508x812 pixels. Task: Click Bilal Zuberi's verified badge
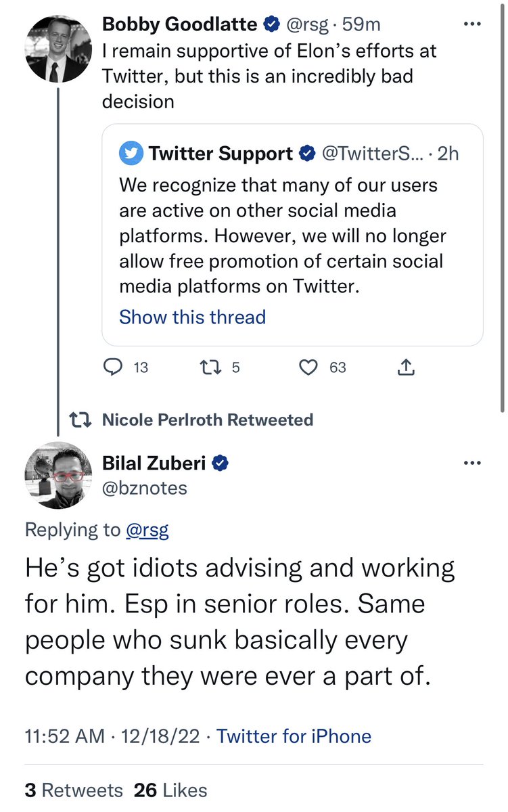pyautogui.click(x=221, y=464)
